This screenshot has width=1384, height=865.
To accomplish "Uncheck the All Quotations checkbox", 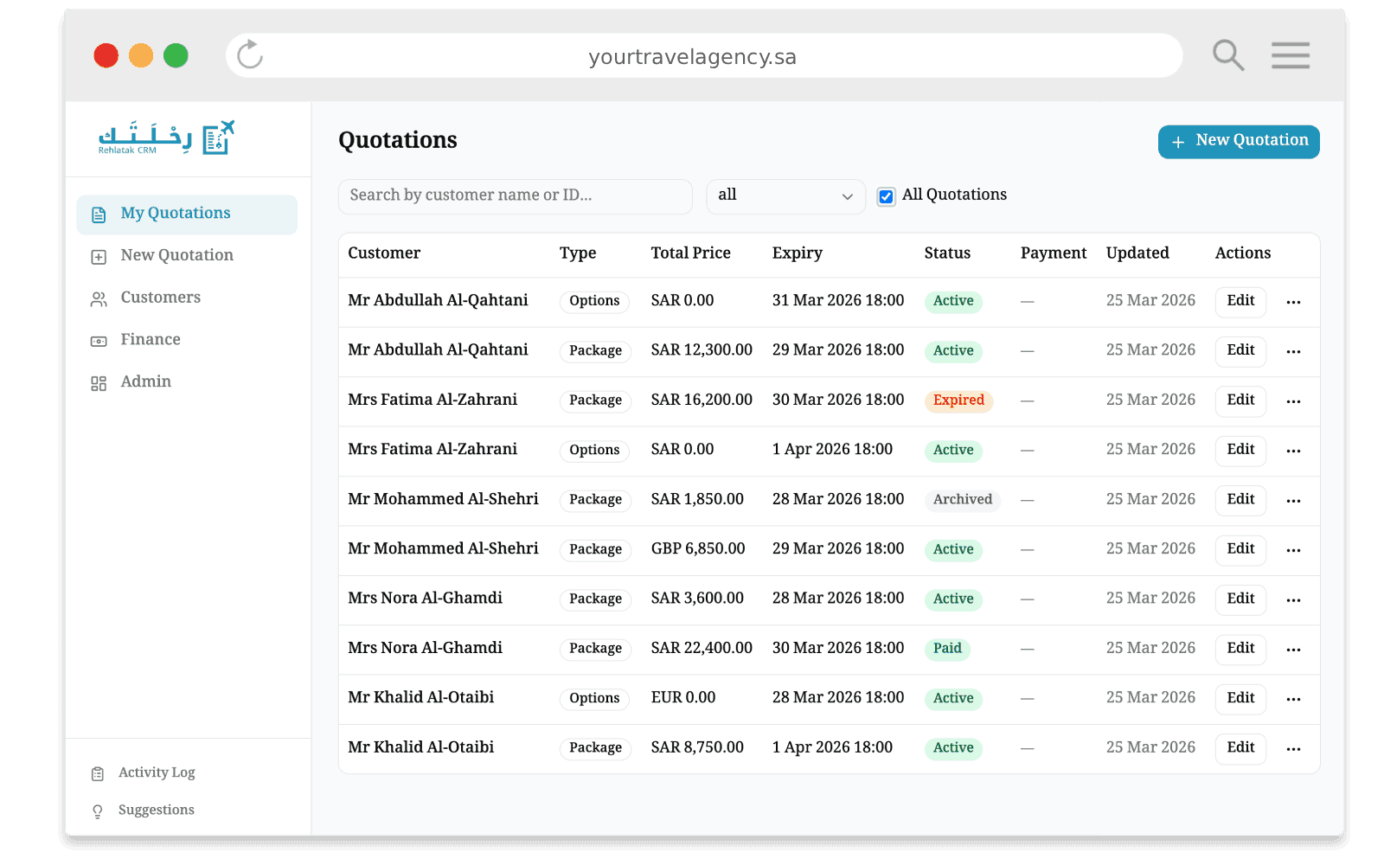I will (886, 196).
